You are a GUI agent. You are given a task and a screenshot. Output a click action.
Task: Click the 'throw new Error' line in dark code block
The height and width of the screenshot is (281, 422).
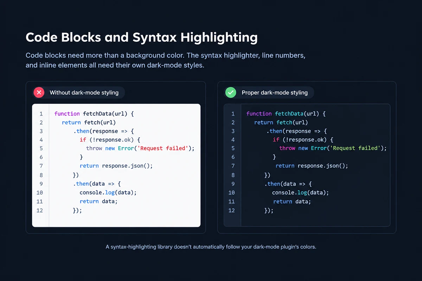pyautogui.click(x=333, y=148)
